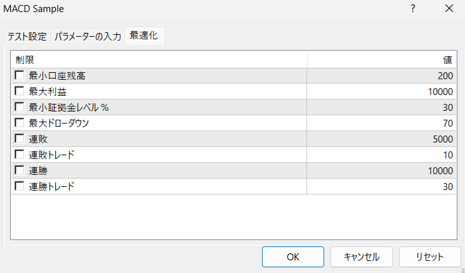Check the 最大ドローダウン limit

(19, 123)
